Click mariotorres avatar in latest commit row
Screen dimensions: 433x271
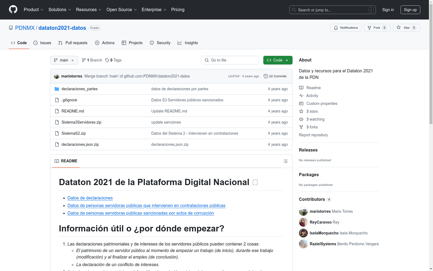click(x=57, y=76)
